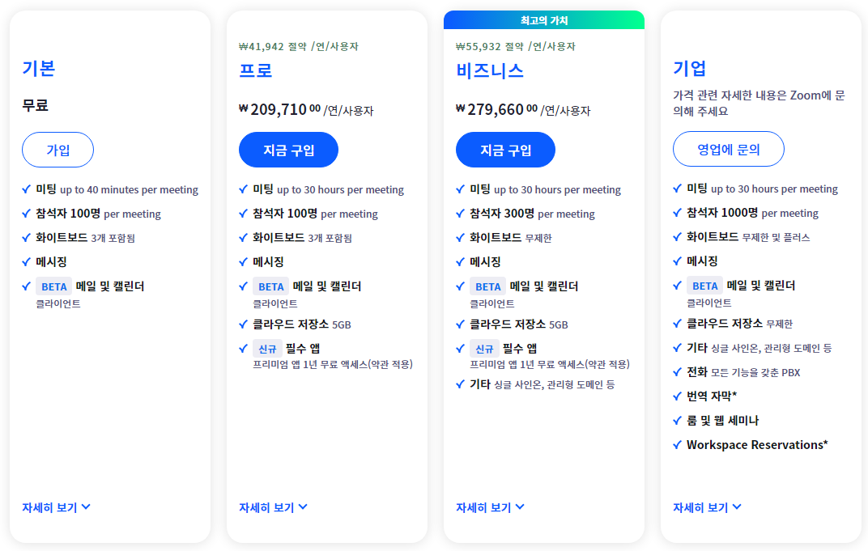Click 영업에 문의 on the 기업 plan
This screenshot has width=868, height=551.
[x=728, y=148]
